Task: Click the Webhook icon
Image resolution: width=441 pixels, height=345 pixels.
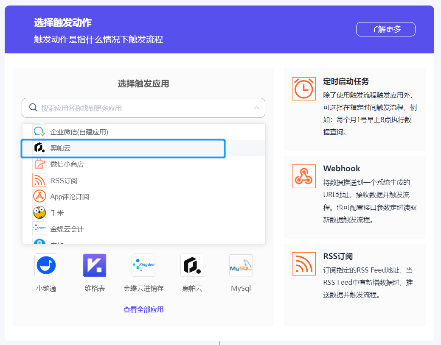Action: 304,176
